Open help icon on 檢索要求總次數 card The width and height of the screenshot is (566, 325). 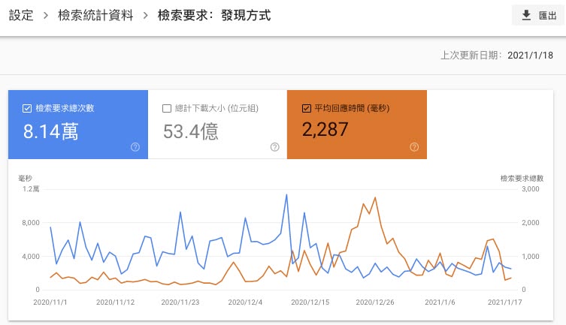point(135,146)
